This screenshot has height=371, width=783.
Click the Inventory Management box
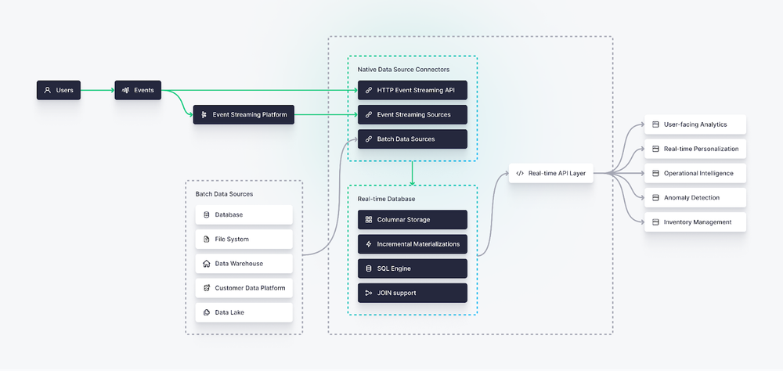coord(695,222)
